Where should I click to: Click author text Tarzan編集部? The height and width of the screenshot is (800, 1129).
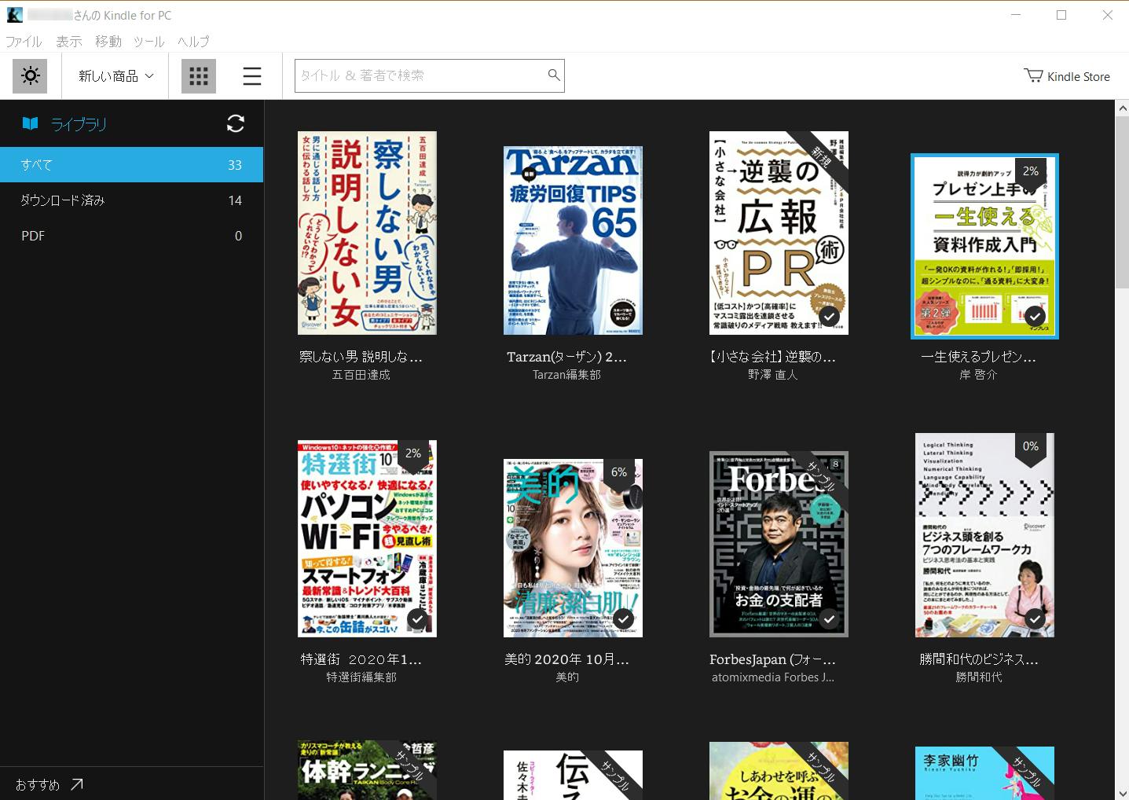(x=566, y=375)
